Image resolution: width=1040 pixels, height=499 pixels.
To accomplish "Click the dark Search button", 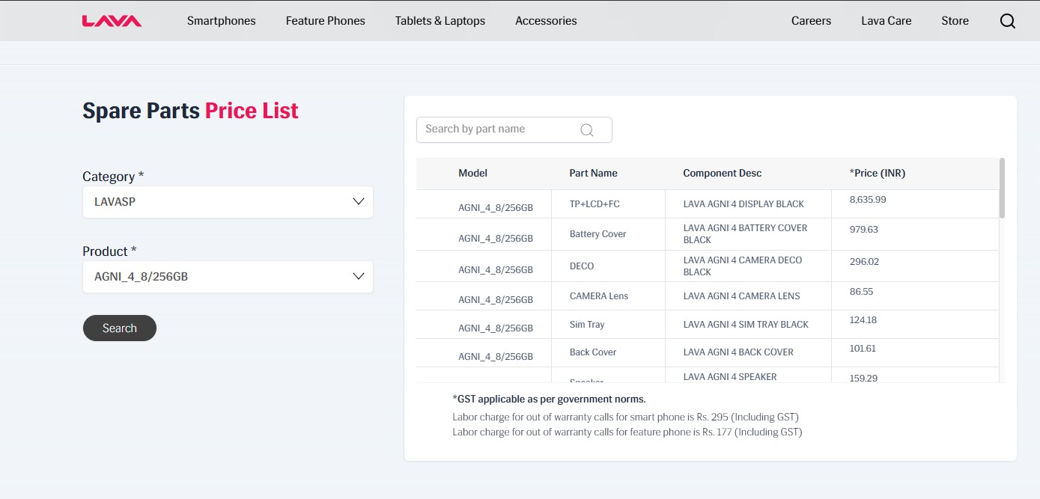I will [x=120, y=328].
